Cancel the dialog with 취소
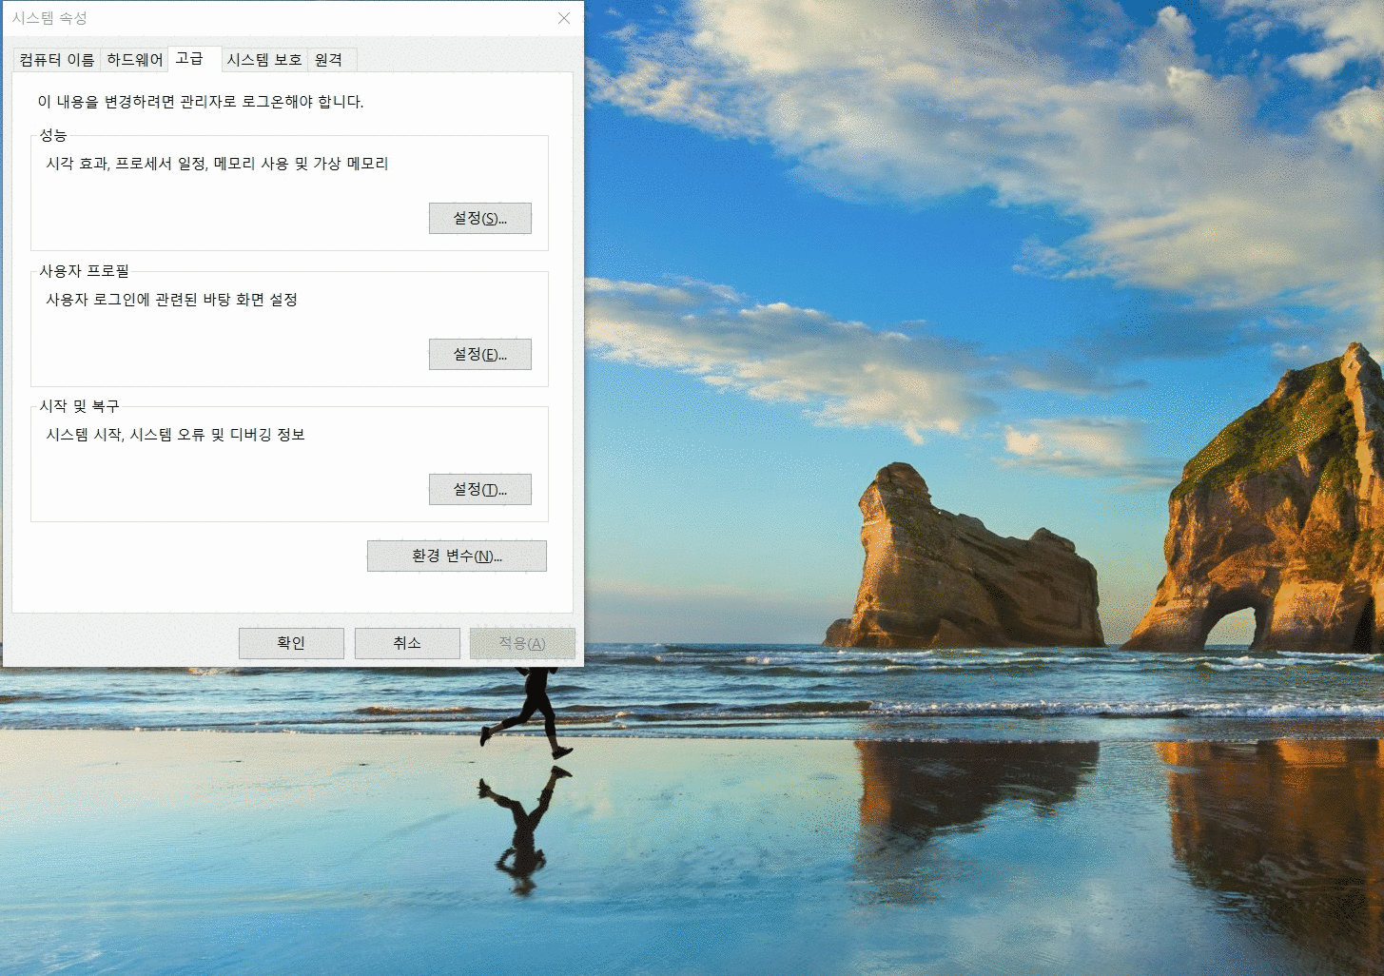 (407, 643)
